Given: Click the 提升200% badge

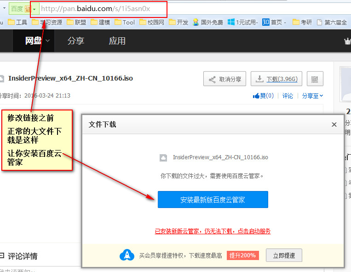Looking at the screenshot, I should point(242,255).
